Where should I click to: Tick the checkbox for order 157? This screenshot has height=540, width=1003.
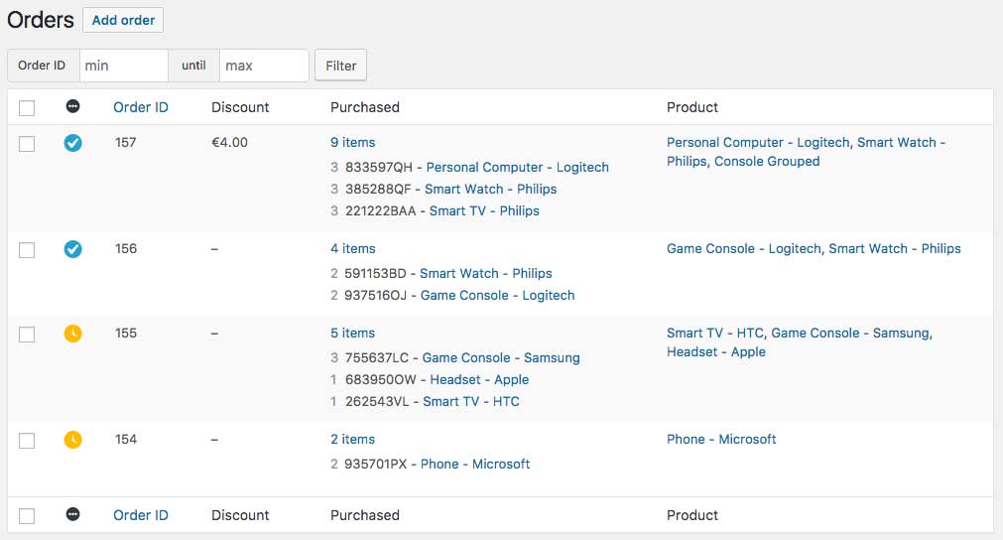27,143
